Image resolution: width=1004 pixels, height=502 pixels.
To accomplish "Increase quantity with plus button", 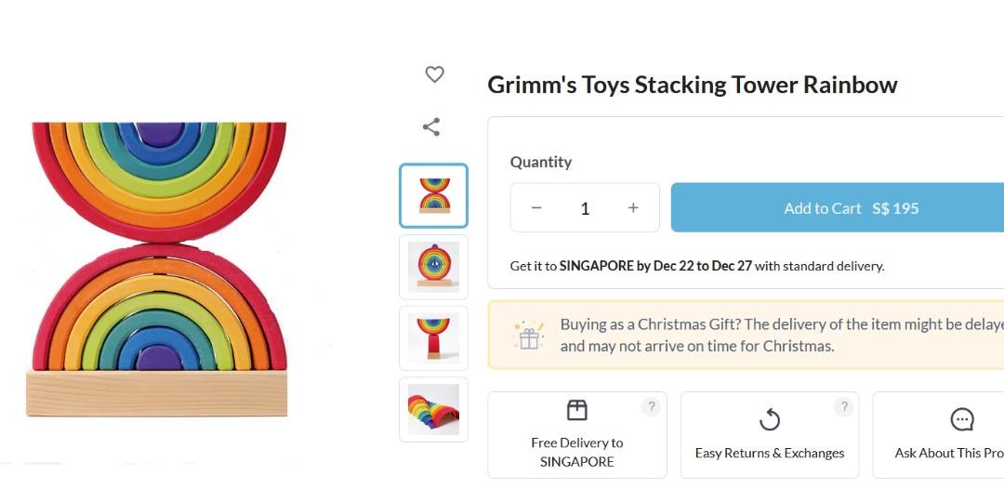I will click(633, 208).
